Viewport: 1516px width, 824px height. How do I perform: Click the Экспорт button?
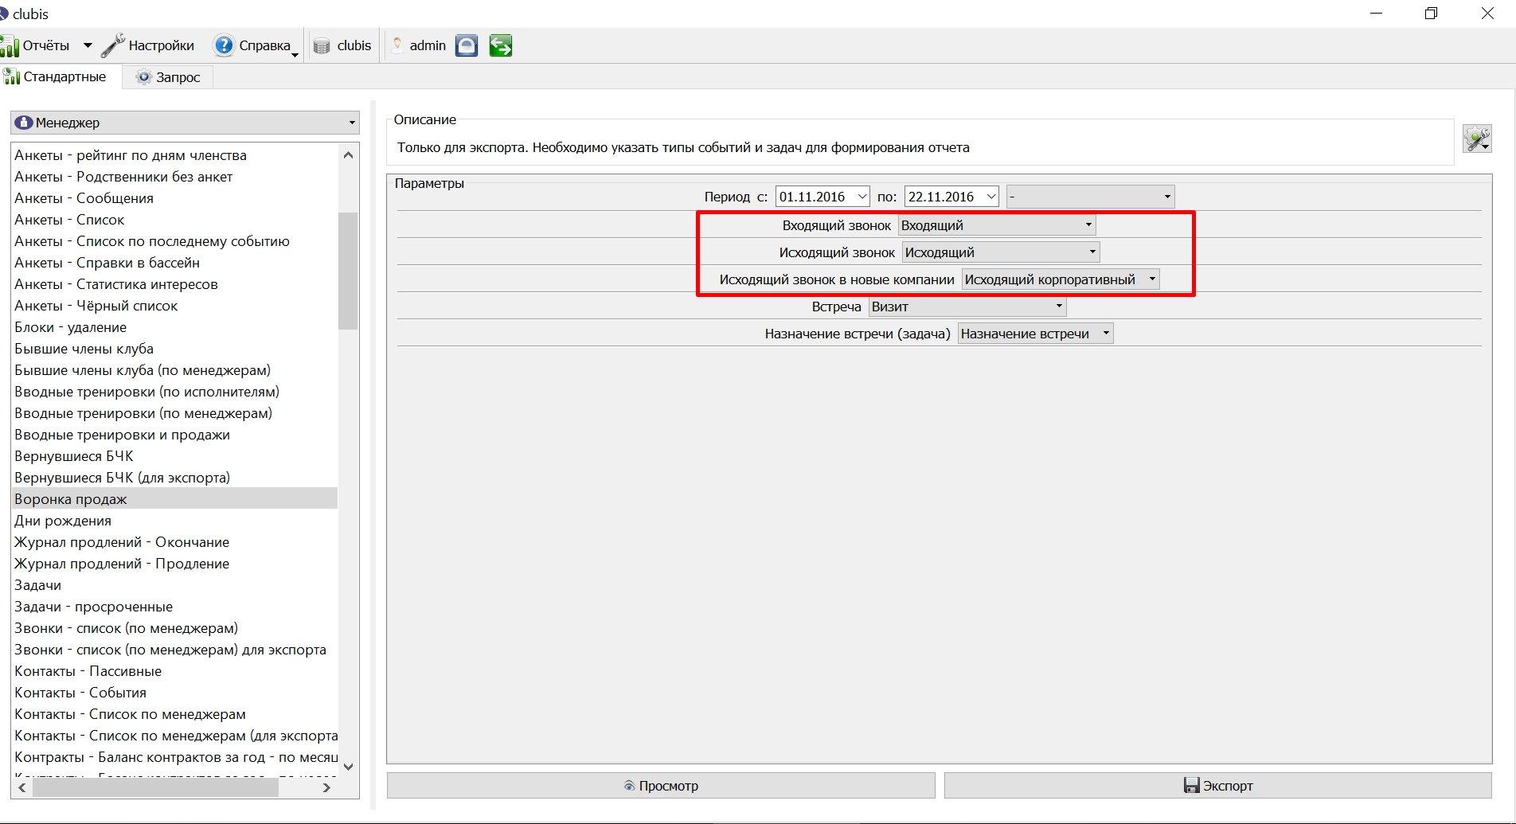coord(1218,786)
